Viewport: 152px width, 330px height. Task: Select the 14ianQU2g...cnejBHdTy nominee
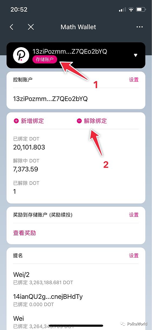(76, 300)
